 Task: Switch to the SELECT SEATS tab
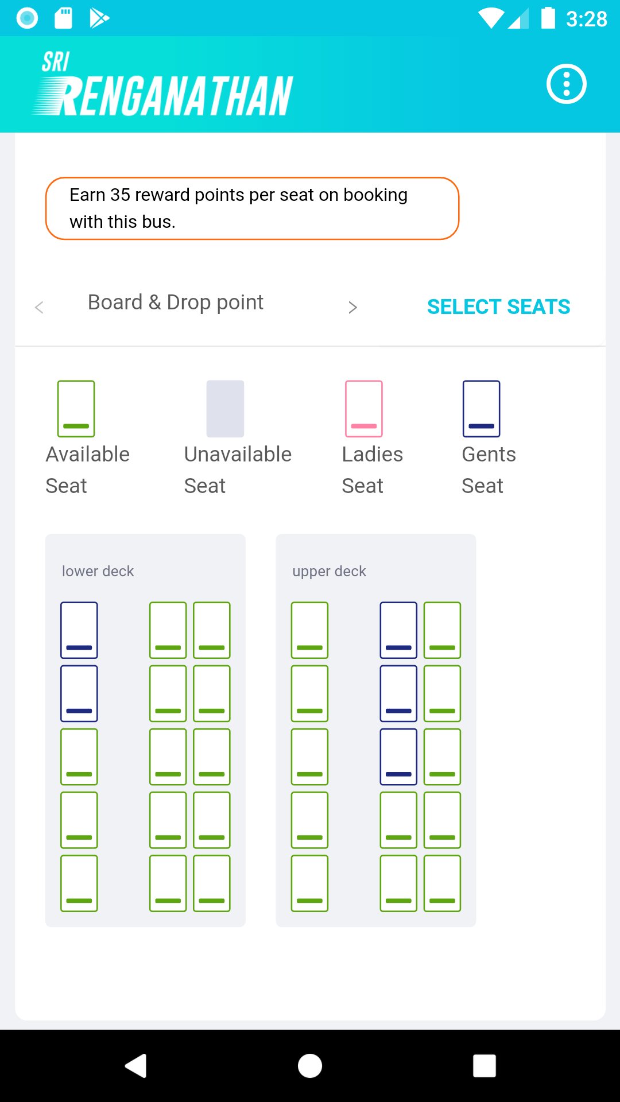tap(498, 307)
